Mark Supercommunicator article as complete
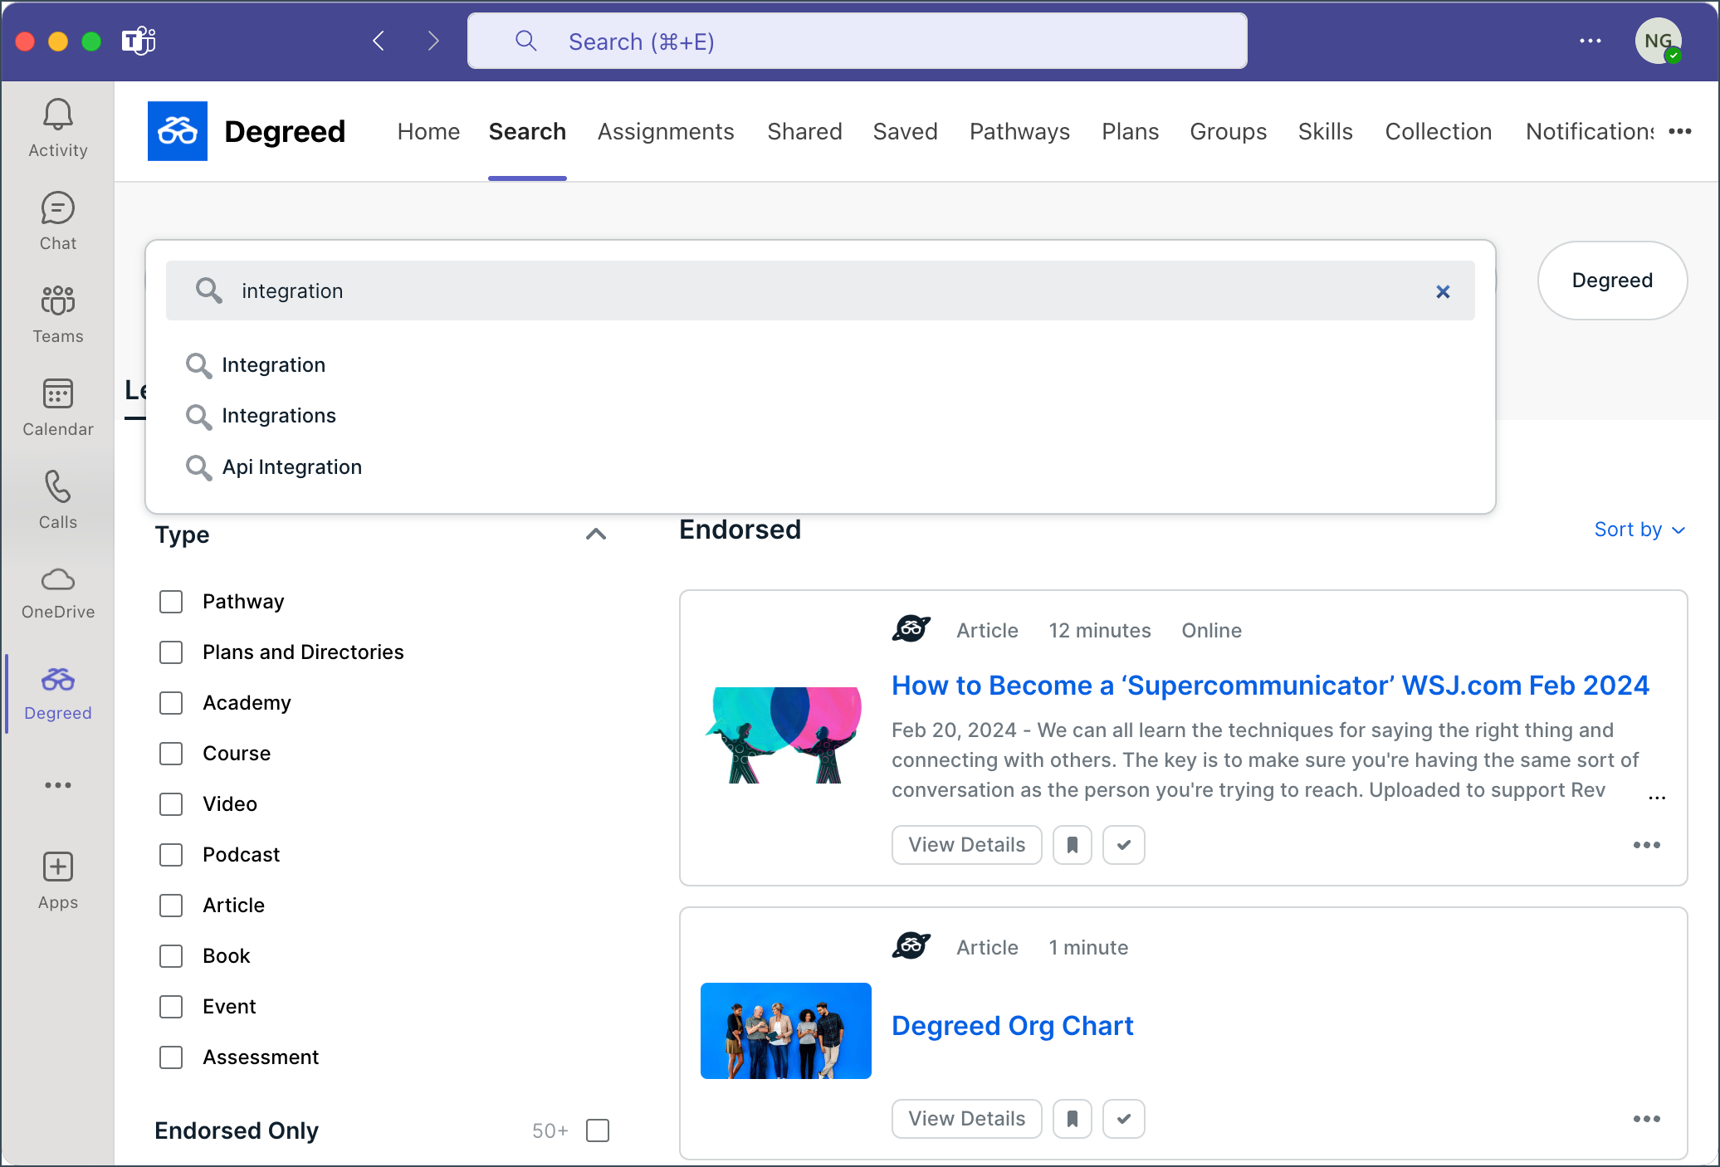The width and height of the screenshot is (1720, 1167). click(1123, 845)
